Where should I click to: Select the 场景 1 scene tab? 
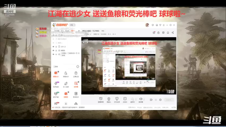click(x=73, y=31)
